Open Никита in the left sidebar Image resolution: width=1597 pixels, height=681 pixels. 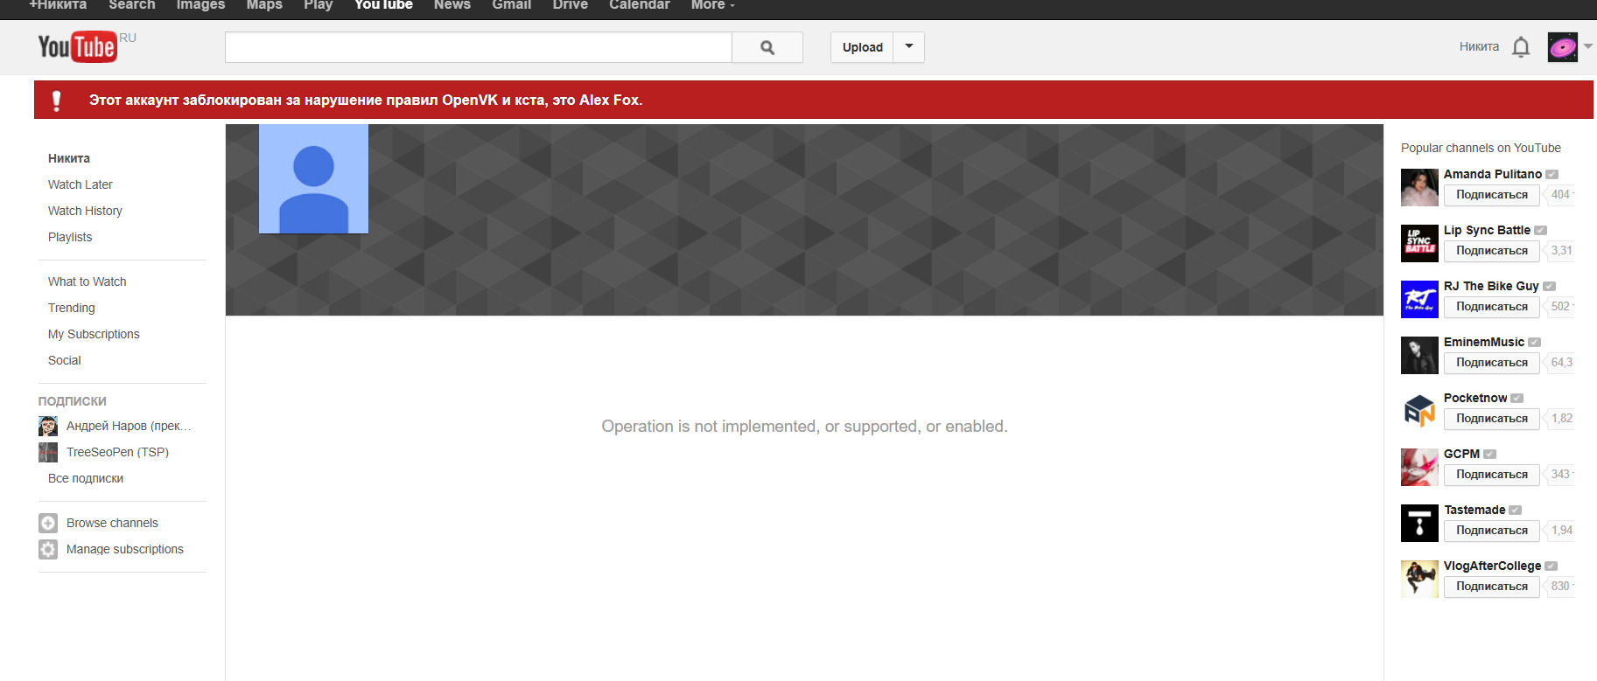[69, 158]
